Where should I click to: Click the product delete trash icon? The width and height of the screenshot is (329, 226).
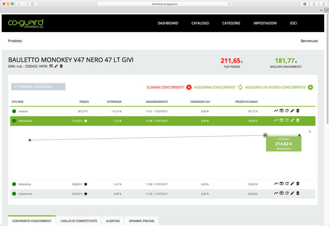tap(61, 66)
